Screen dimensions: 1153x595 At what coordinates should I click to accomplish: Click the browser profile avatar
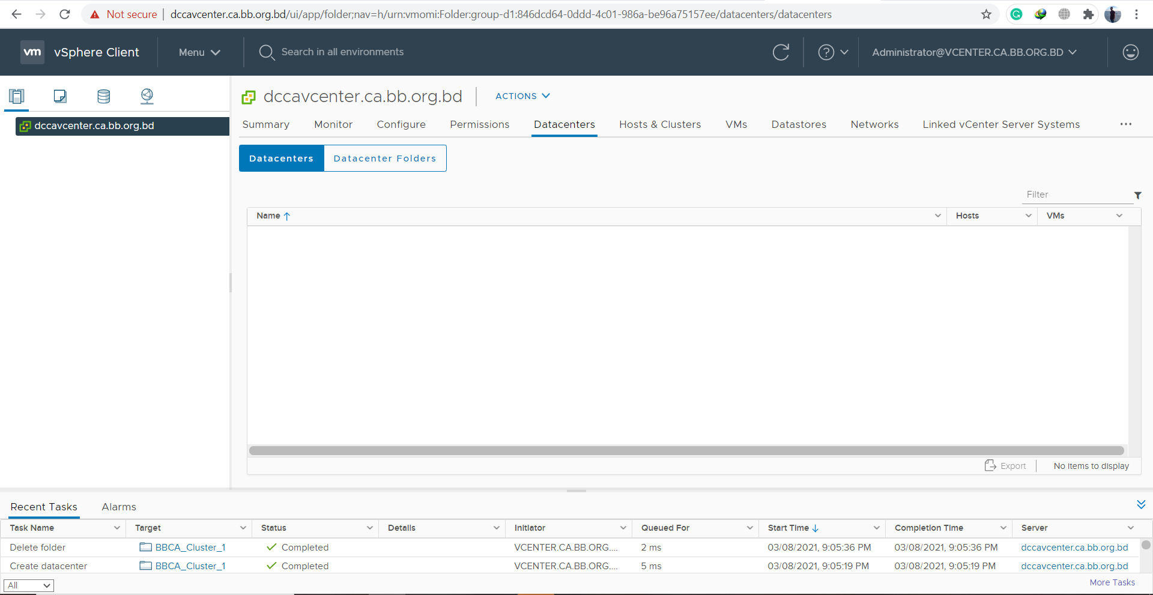[1113, 14]
